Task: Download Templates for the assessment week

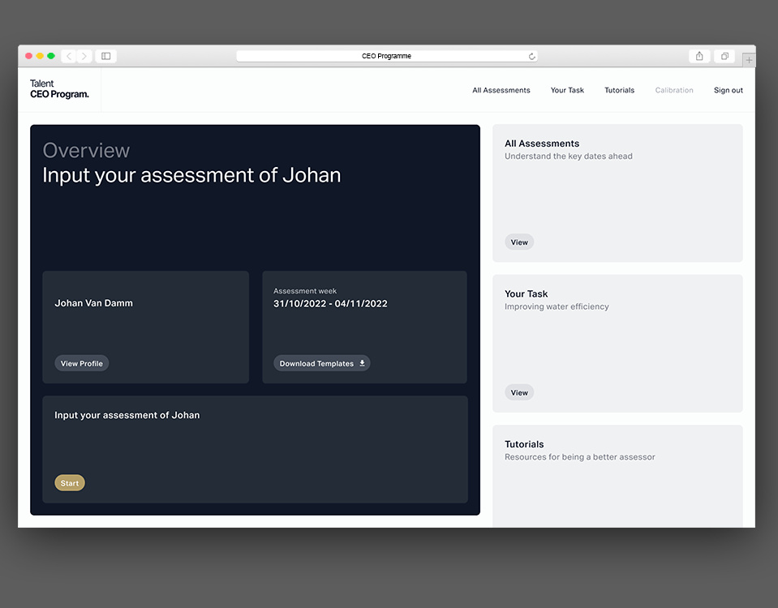Action: click(x=321, y=363)
